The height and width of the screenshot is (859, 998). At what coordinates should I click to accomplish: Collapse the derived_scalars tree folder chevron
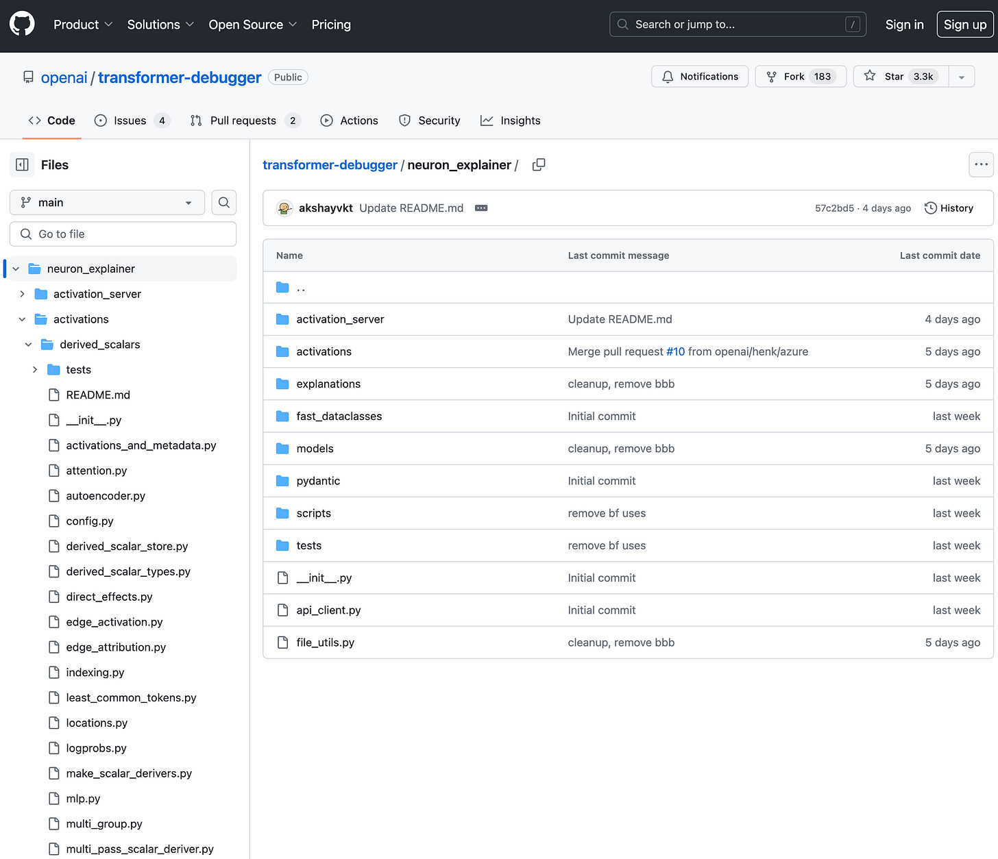click(28, 345)
